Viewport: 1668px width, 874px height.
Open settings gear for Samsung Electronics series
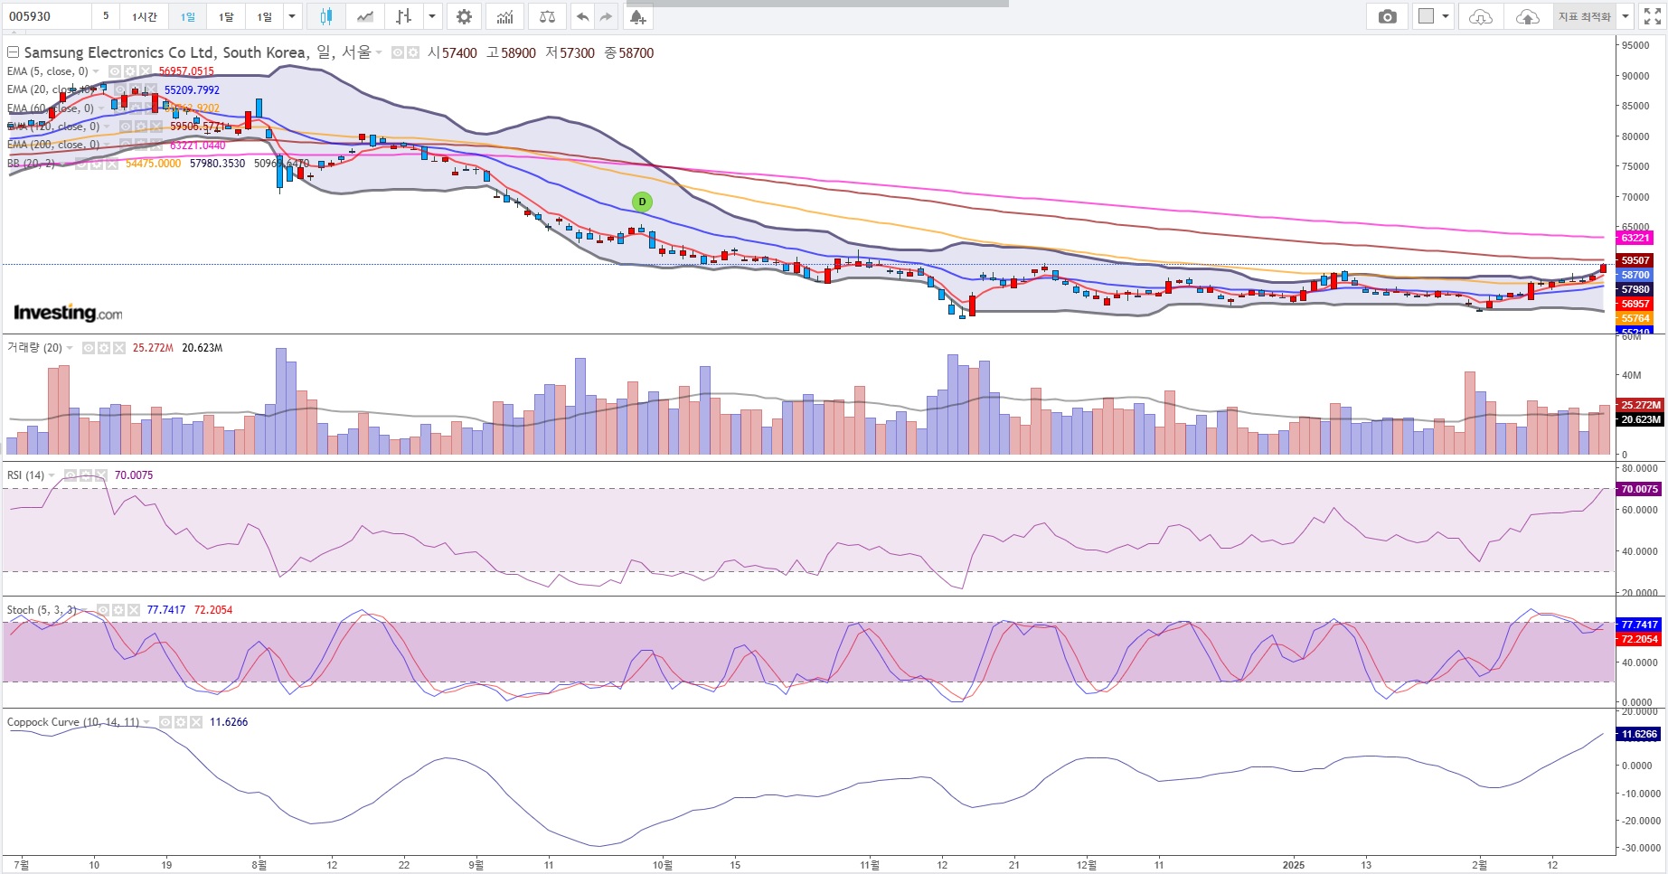click(413, 53)
